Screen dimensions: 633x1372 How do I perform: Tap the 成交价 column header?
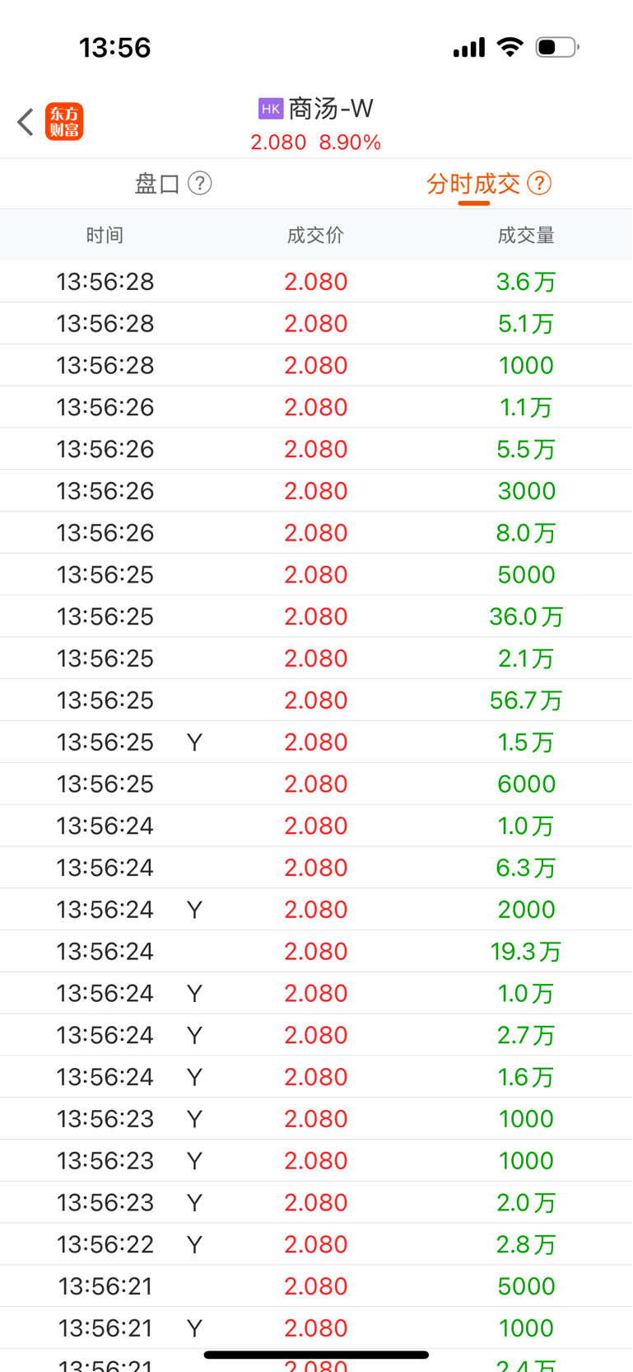315,236
